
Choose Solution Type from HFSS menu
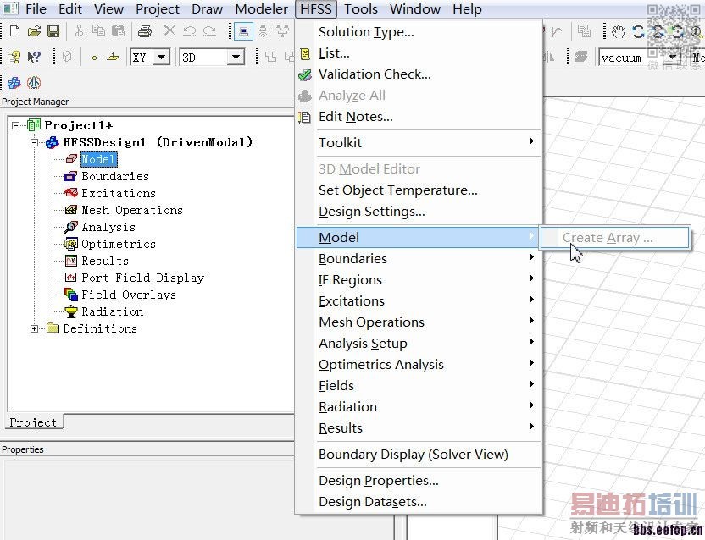click(419, 32)
